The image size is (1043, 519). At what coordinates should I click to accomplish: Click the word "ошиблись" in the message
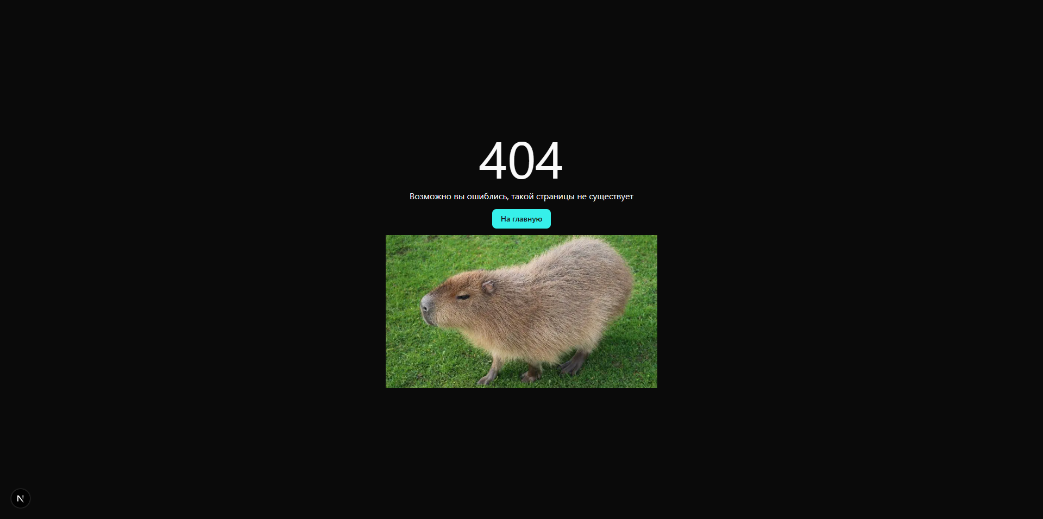click(487, 197)
